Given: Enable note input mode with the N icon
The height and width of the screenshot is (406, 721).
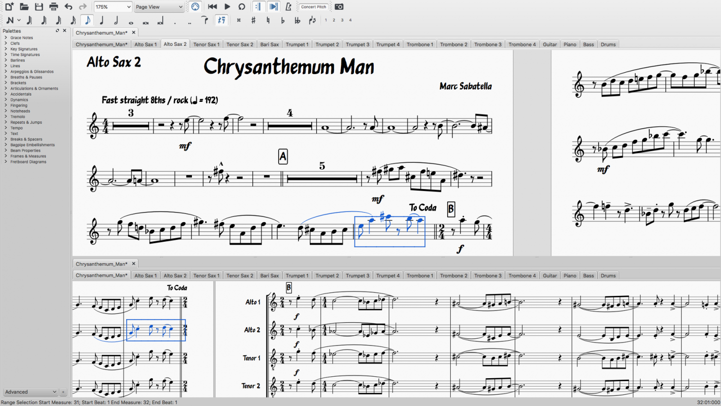Looking at the screenshot, I should [11, 20].
